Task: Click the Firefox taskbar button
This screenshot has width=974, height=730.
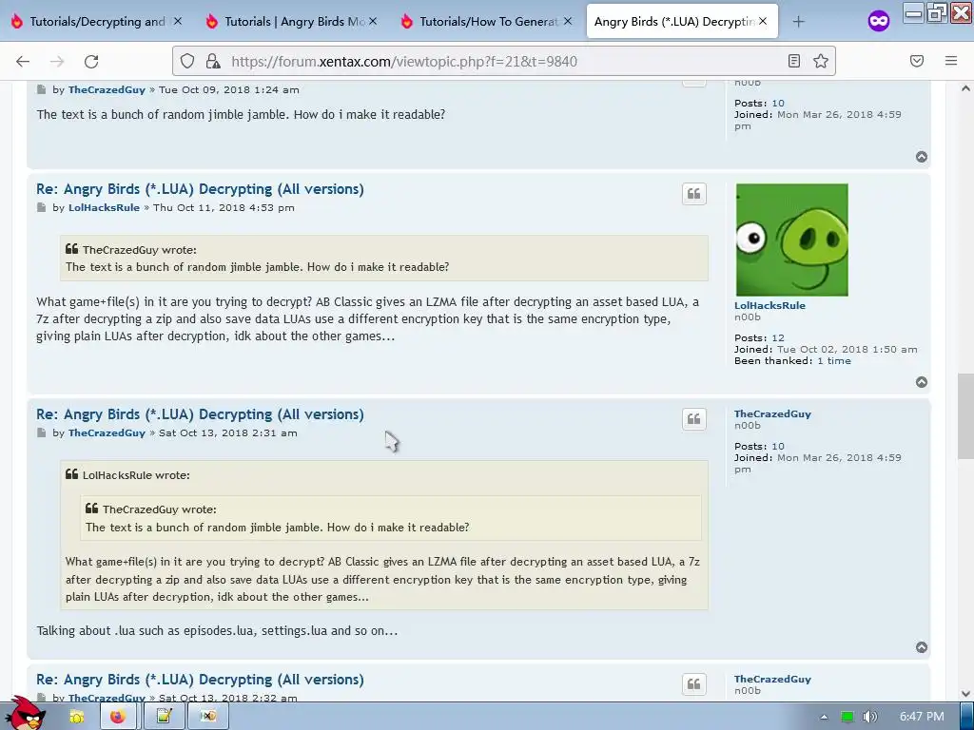Action: (117, 717)
